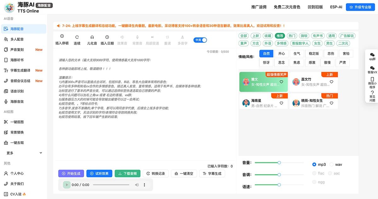Click the 升级专业版 upgrade button
The width and height of the screenshot is (378, 199).
(x=360, y=7)
